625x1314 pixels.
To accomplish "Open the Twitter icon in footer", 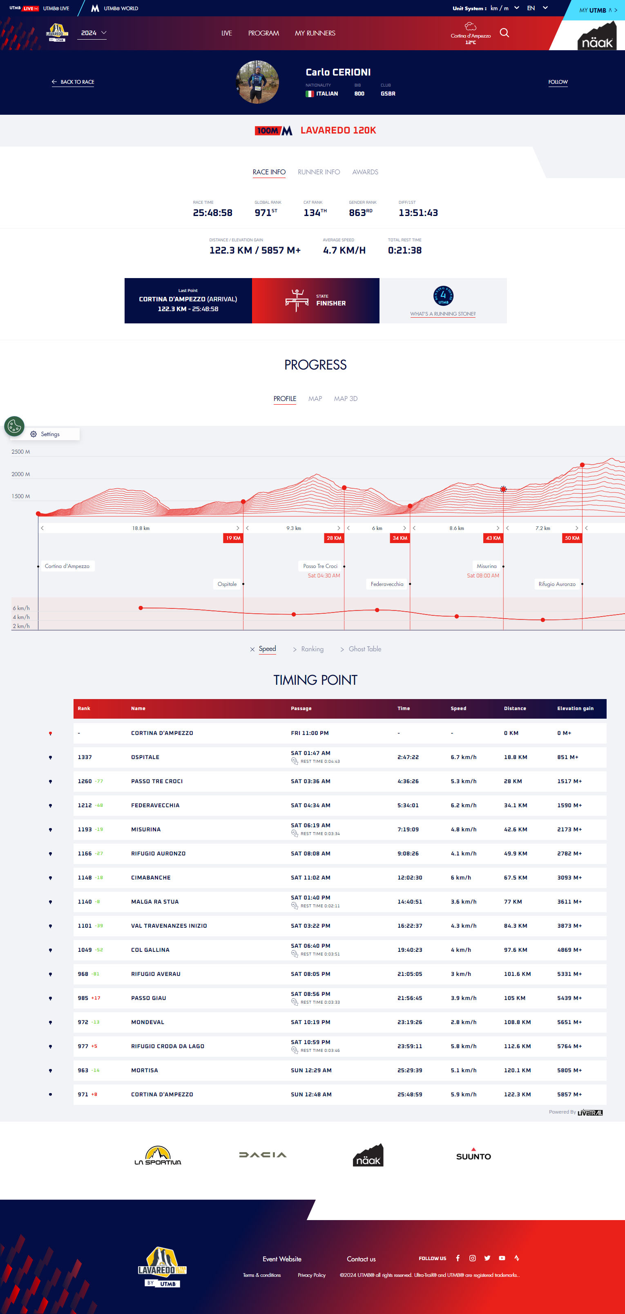I will (x=487, y=1258).
